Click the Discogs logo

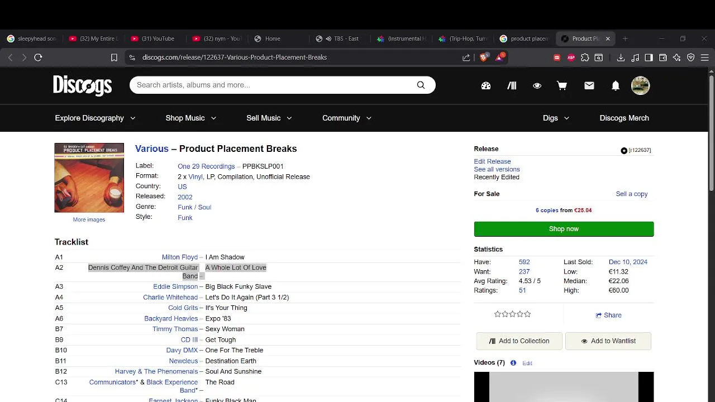point(83,85)
